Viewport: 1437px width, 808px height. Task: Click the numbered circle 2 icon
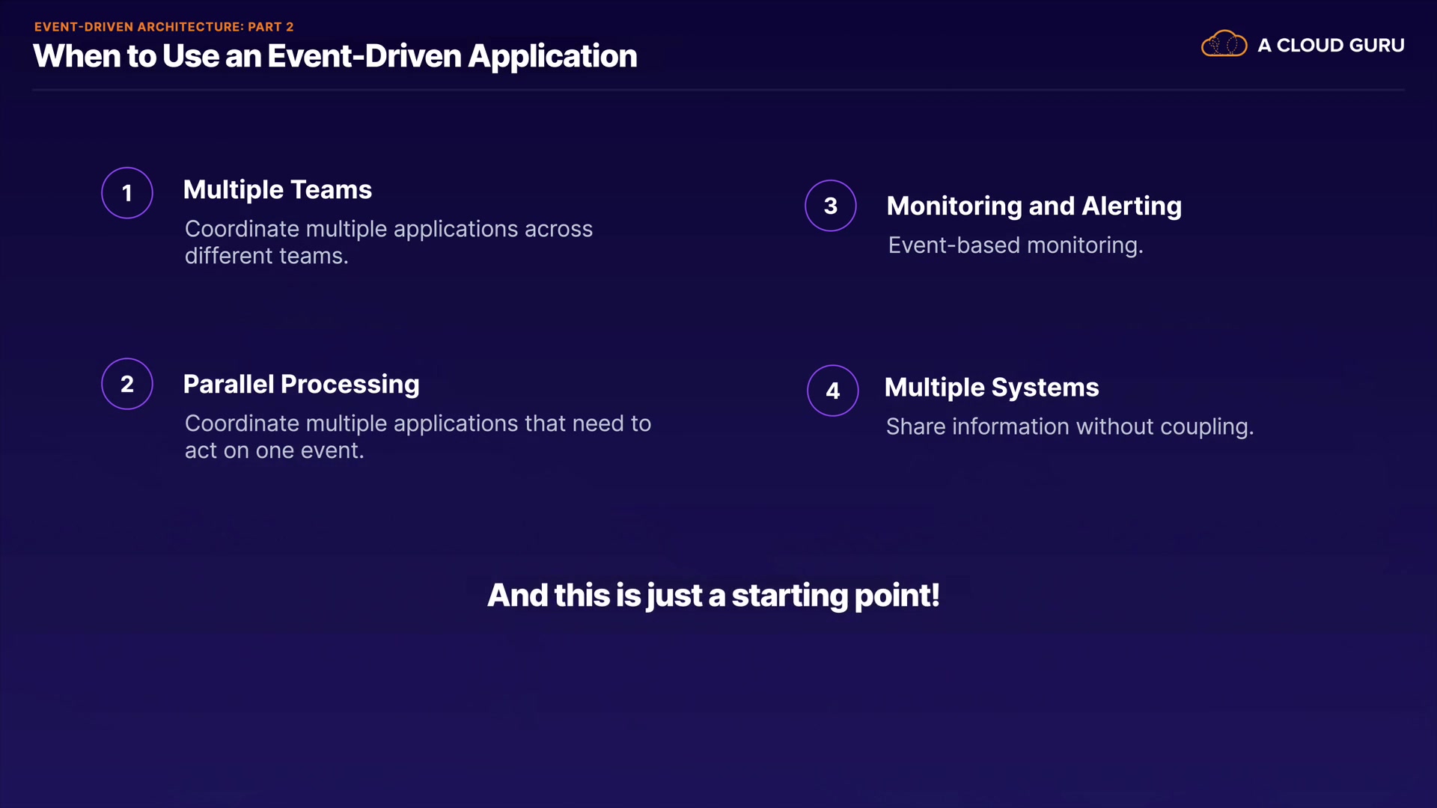click(127, 384)
